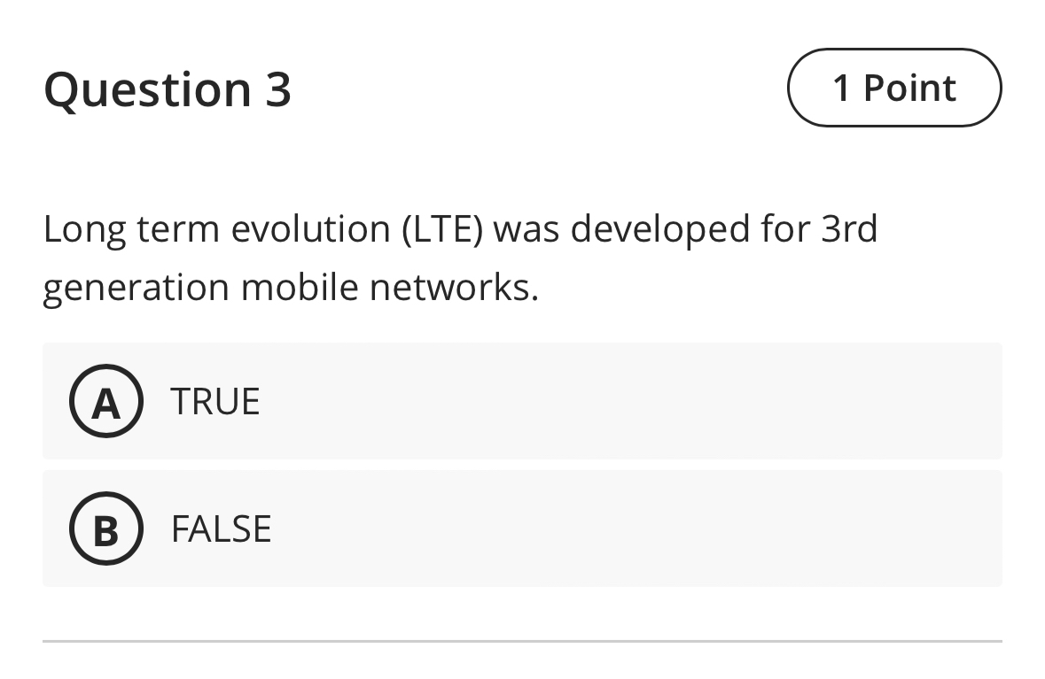Click the 1 Point badge
The image size is (1045, 679).
[x=893, y=88]
